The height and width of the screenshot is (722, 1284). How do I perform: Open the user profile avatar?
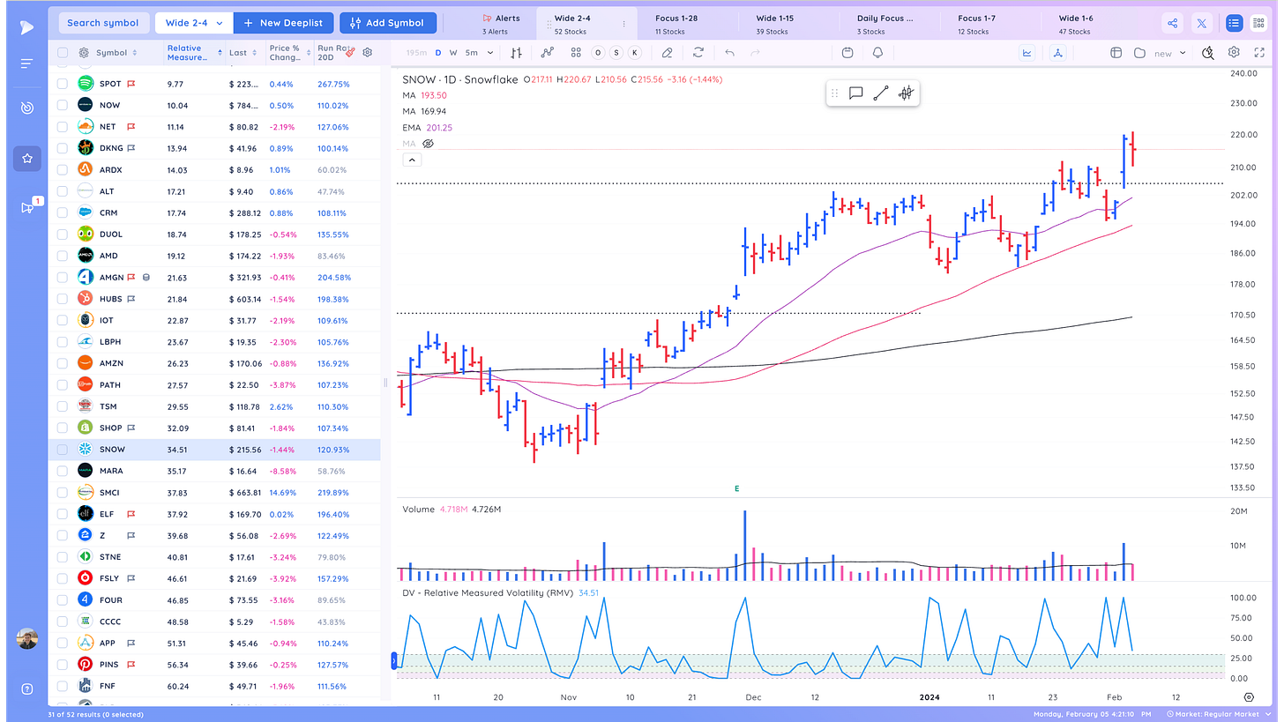coord(27,639)
